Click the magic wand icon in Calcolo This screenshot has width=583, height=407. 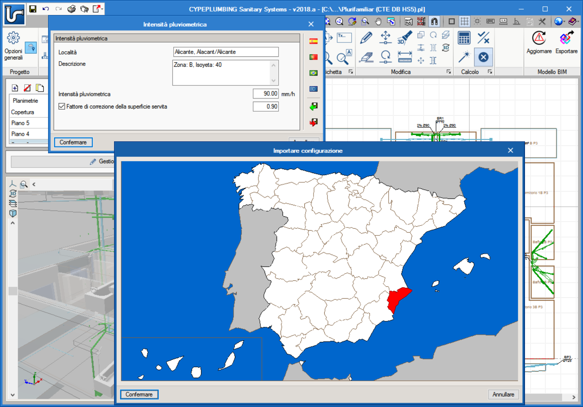(464, 57)
